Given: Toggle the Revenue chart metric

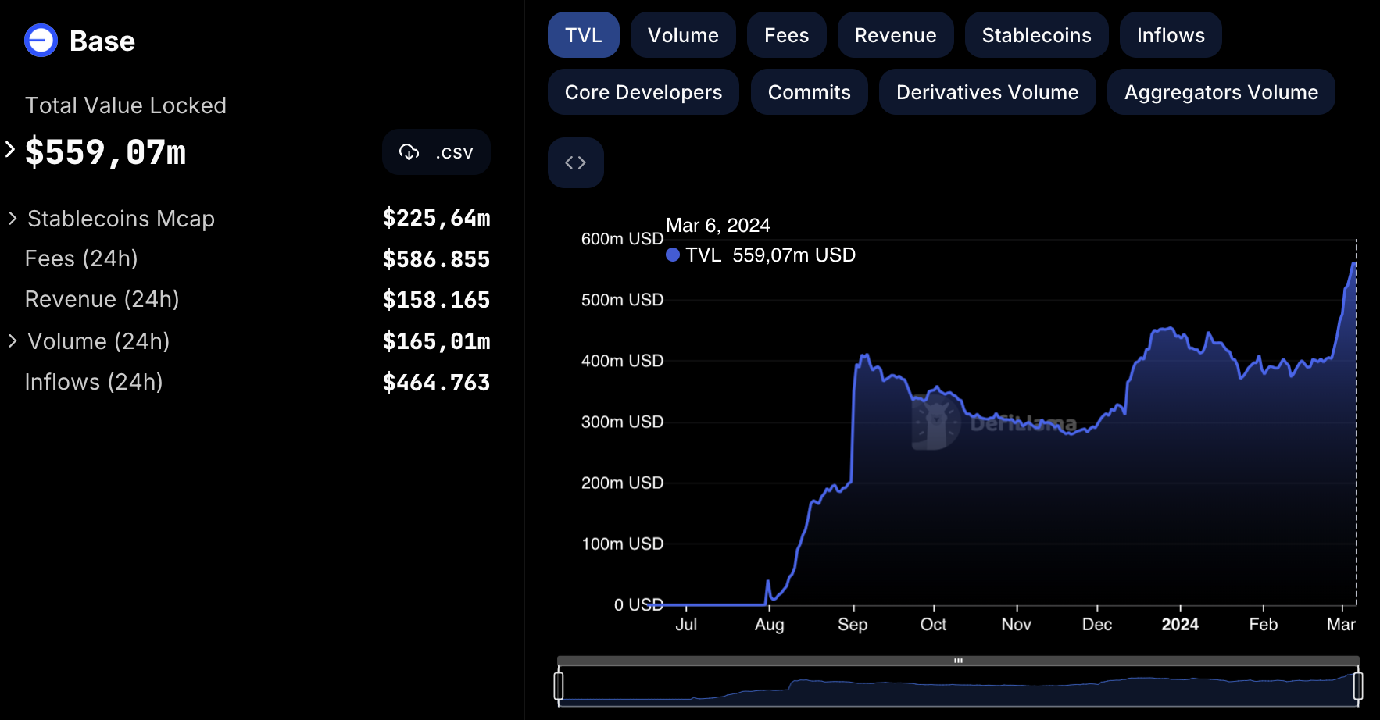Looking at the screenshot, I should (x=896, y=35).
